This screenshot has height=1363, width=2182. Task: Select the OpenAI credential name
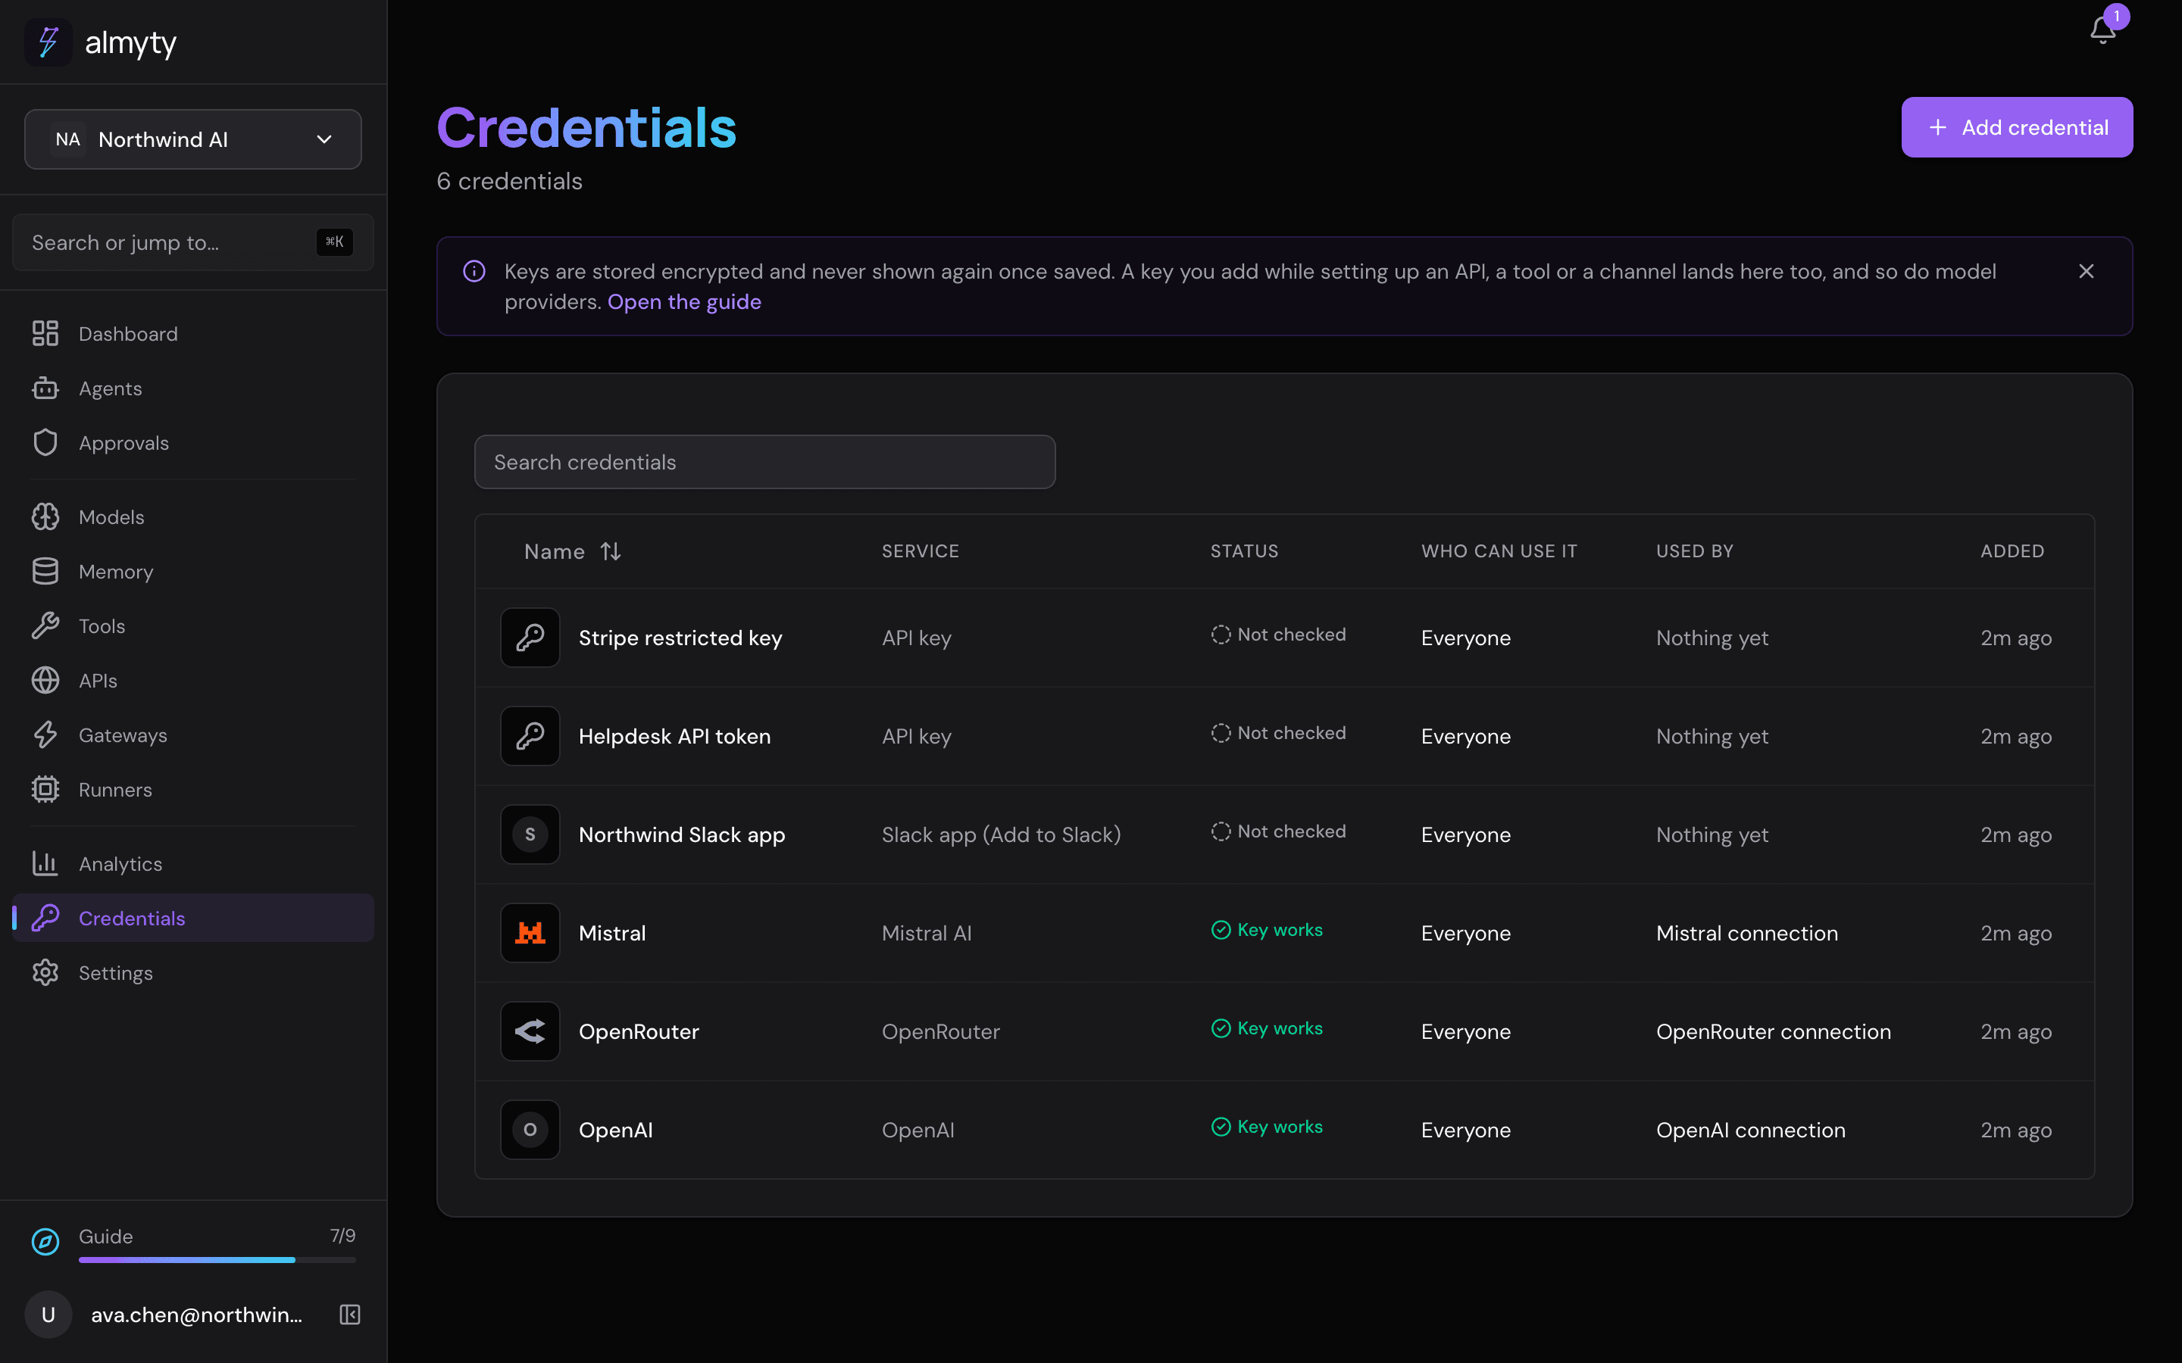tap(616, 1130)
